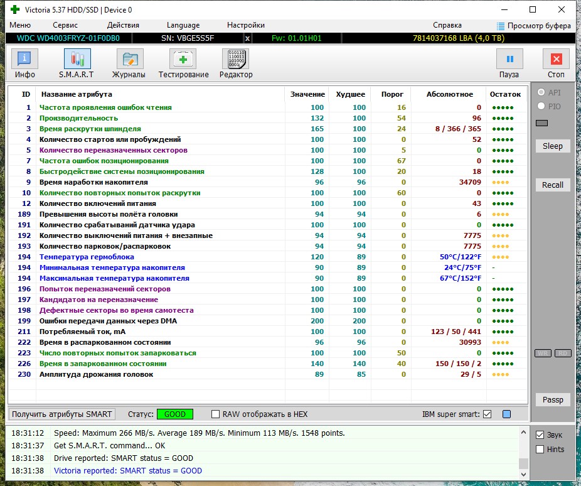Select the S.M.A.R.T toolbar icon
This screenshot has height=486, width=581.
click(x=77, y=59)
